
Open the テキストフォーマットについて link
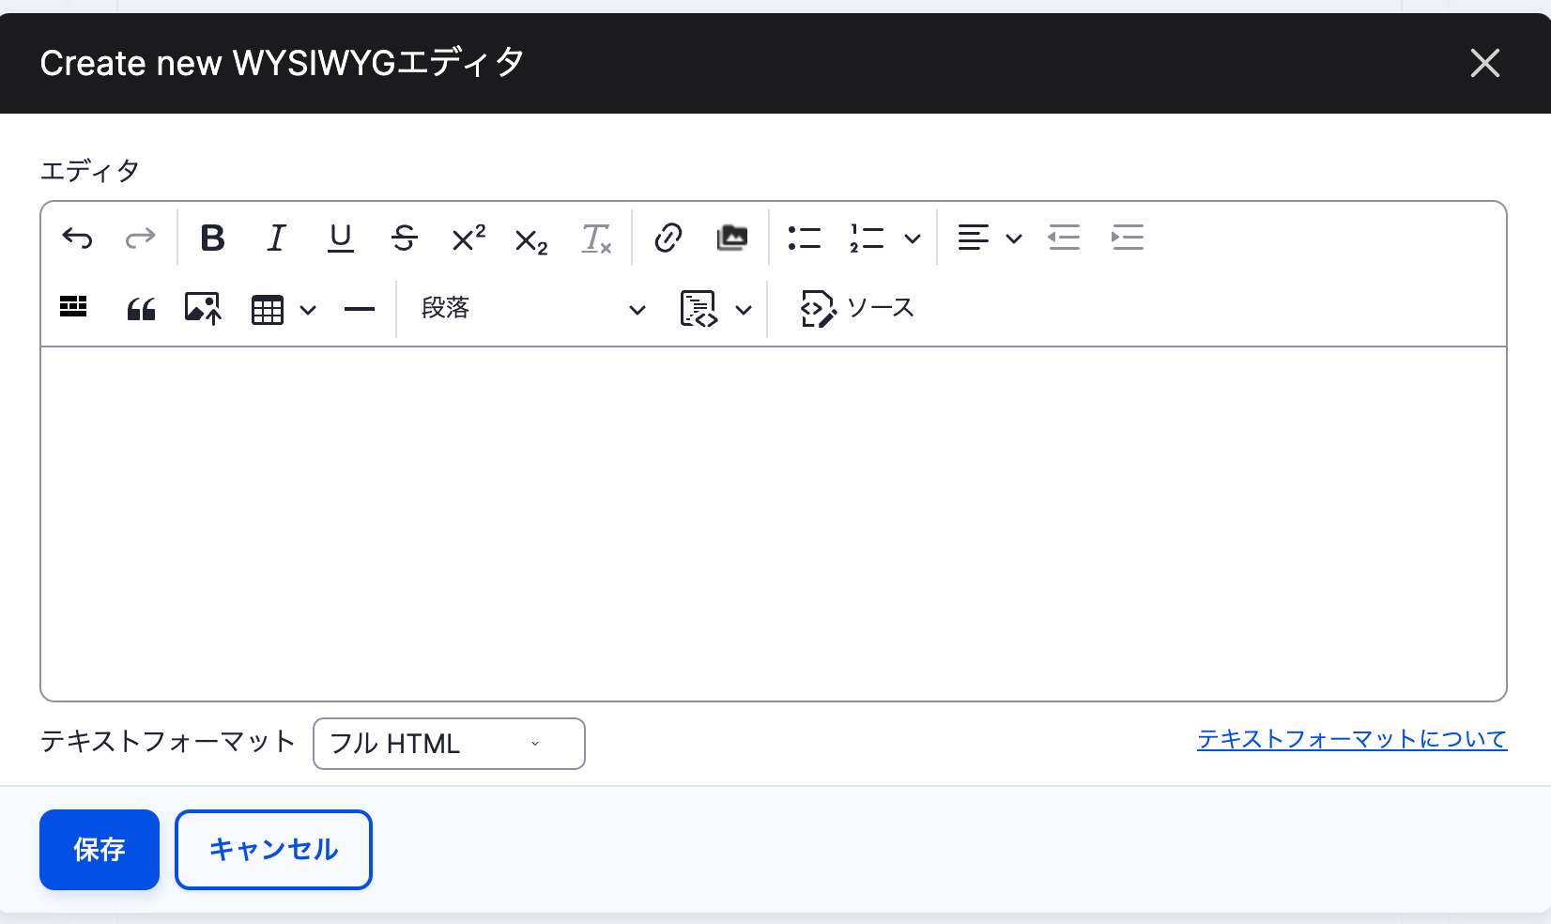1352,740
